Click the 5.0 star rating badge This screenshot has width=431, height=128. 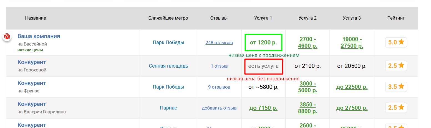(x=396, y=42)
